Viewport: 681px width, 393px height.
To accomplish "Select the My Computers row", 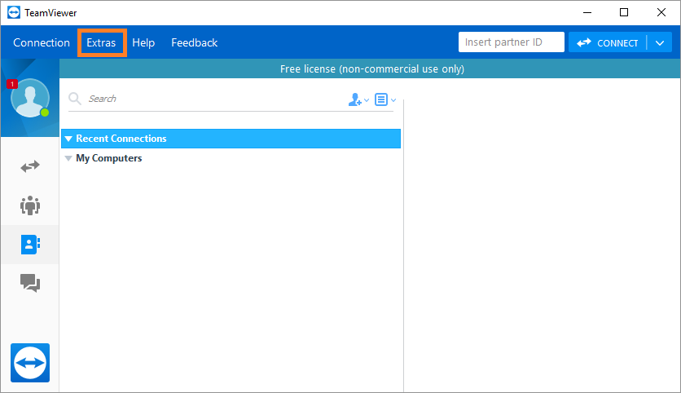I will tap(231, 158).
